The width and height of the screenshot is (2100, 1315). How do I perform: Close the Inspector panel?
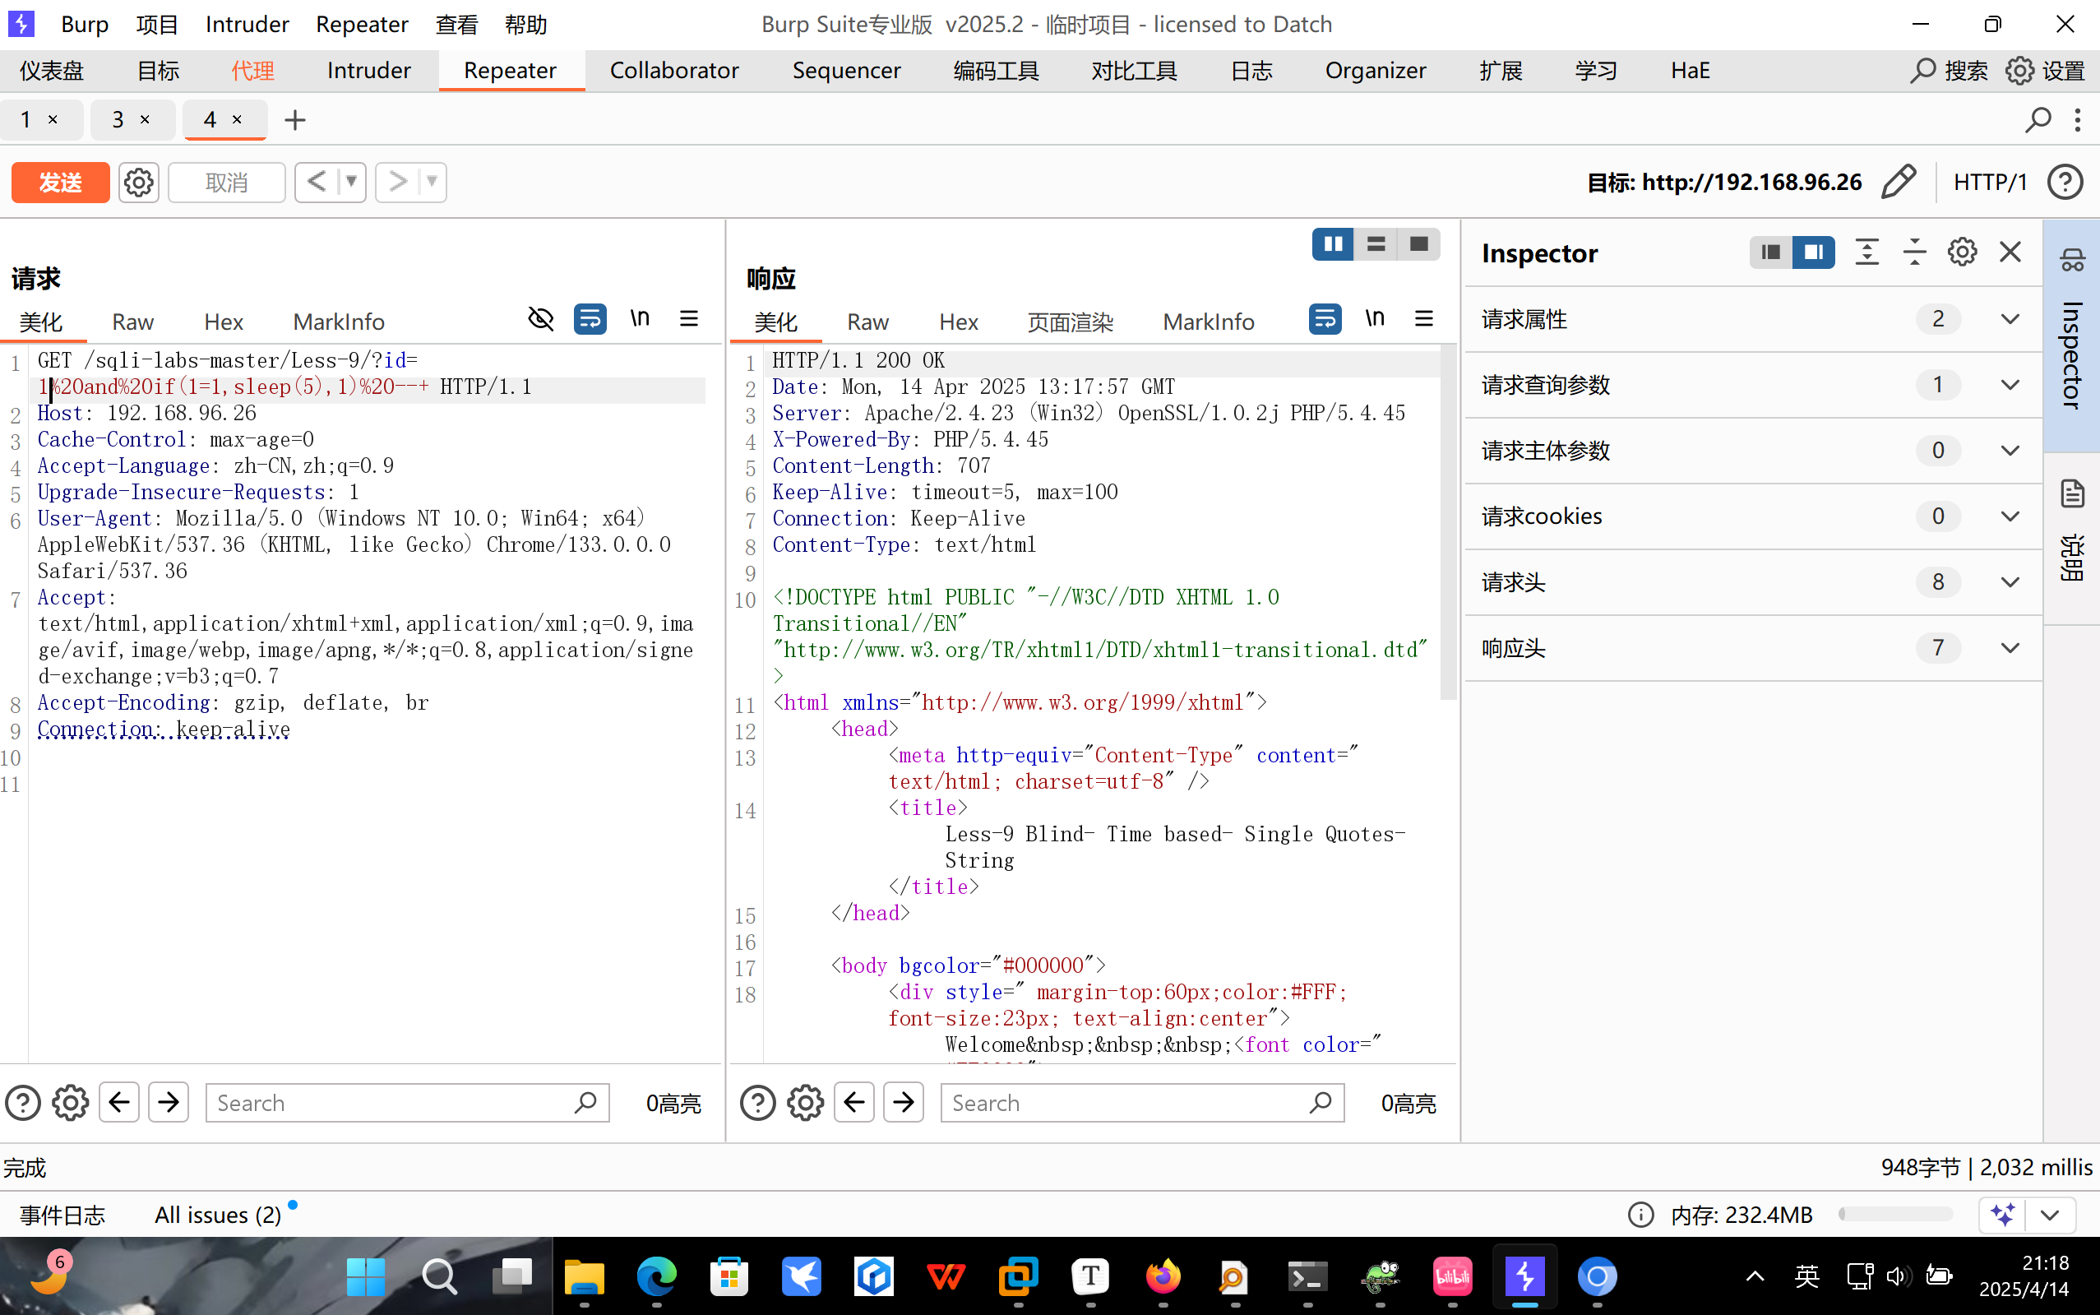coord(2010,252)
